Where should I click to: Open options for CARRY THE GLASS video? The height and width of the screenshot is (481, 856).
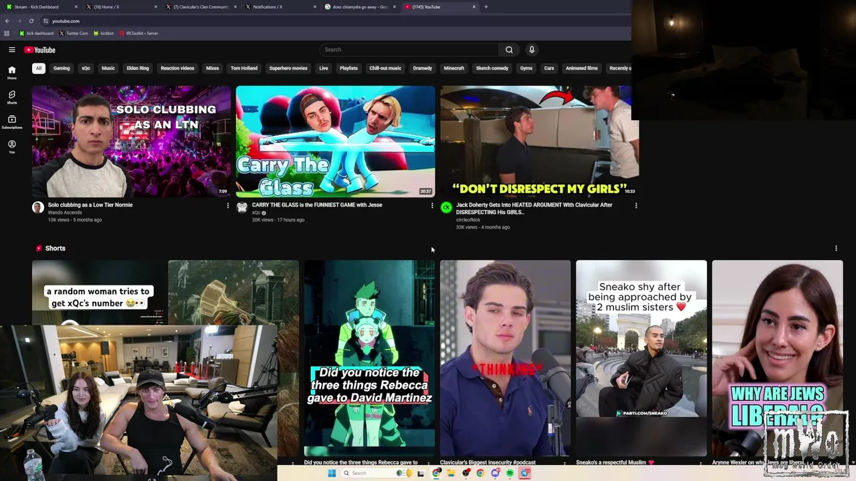(432, 206)
